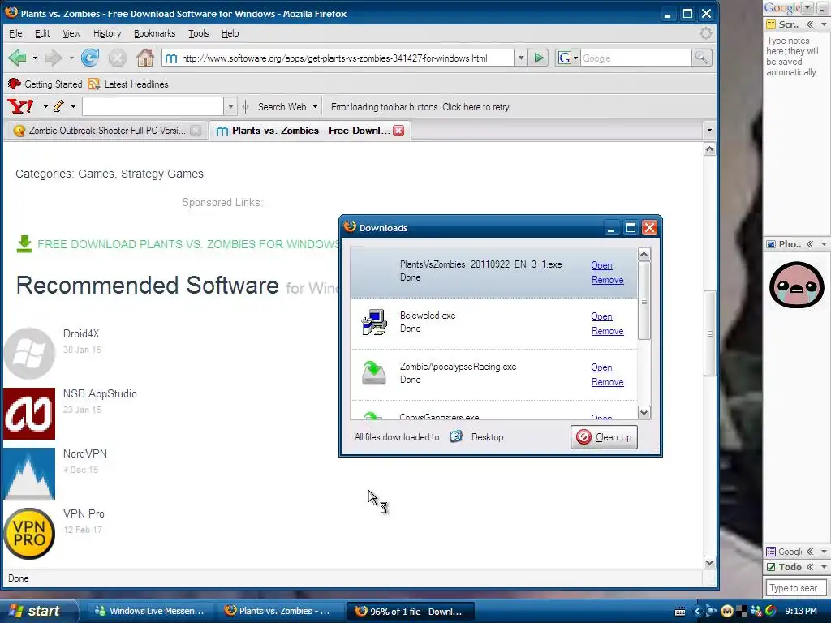The width and height of the screenshot is (831, 623).
Task: Click the keyboard icon in system tray
Action: pos(680,612)
